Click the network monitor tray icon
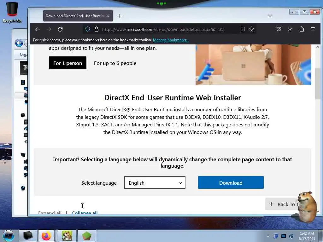323x242 pixels. (284, 236)
